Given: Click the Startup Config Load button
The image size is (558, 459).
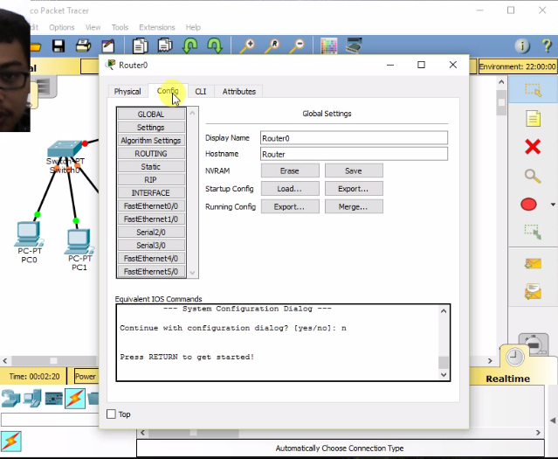Looking at the screenshot, I should click(x=290, y=189).
